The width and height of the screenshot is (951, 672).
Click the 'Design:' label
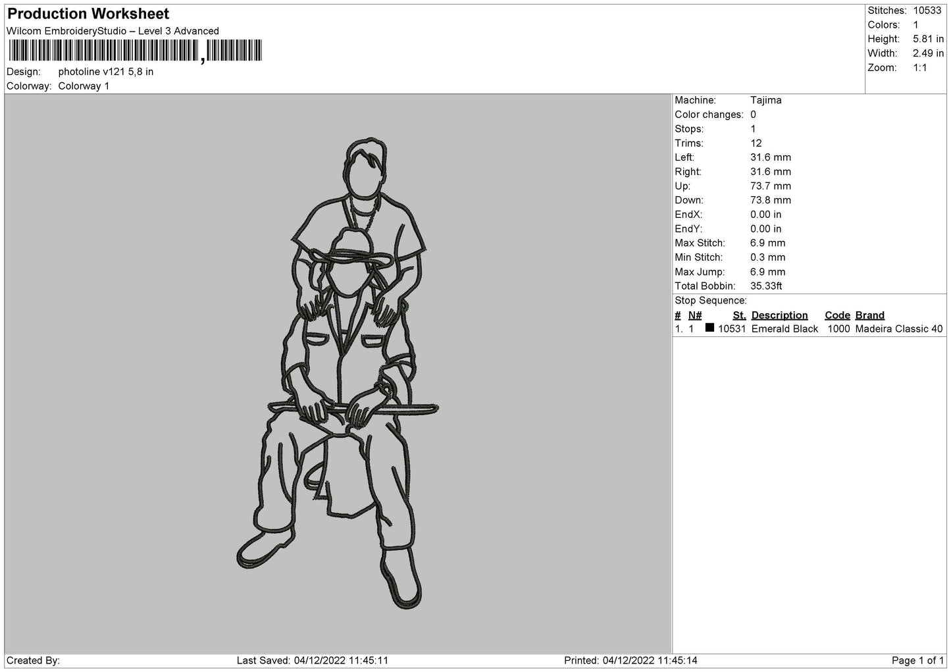[23, 72]
